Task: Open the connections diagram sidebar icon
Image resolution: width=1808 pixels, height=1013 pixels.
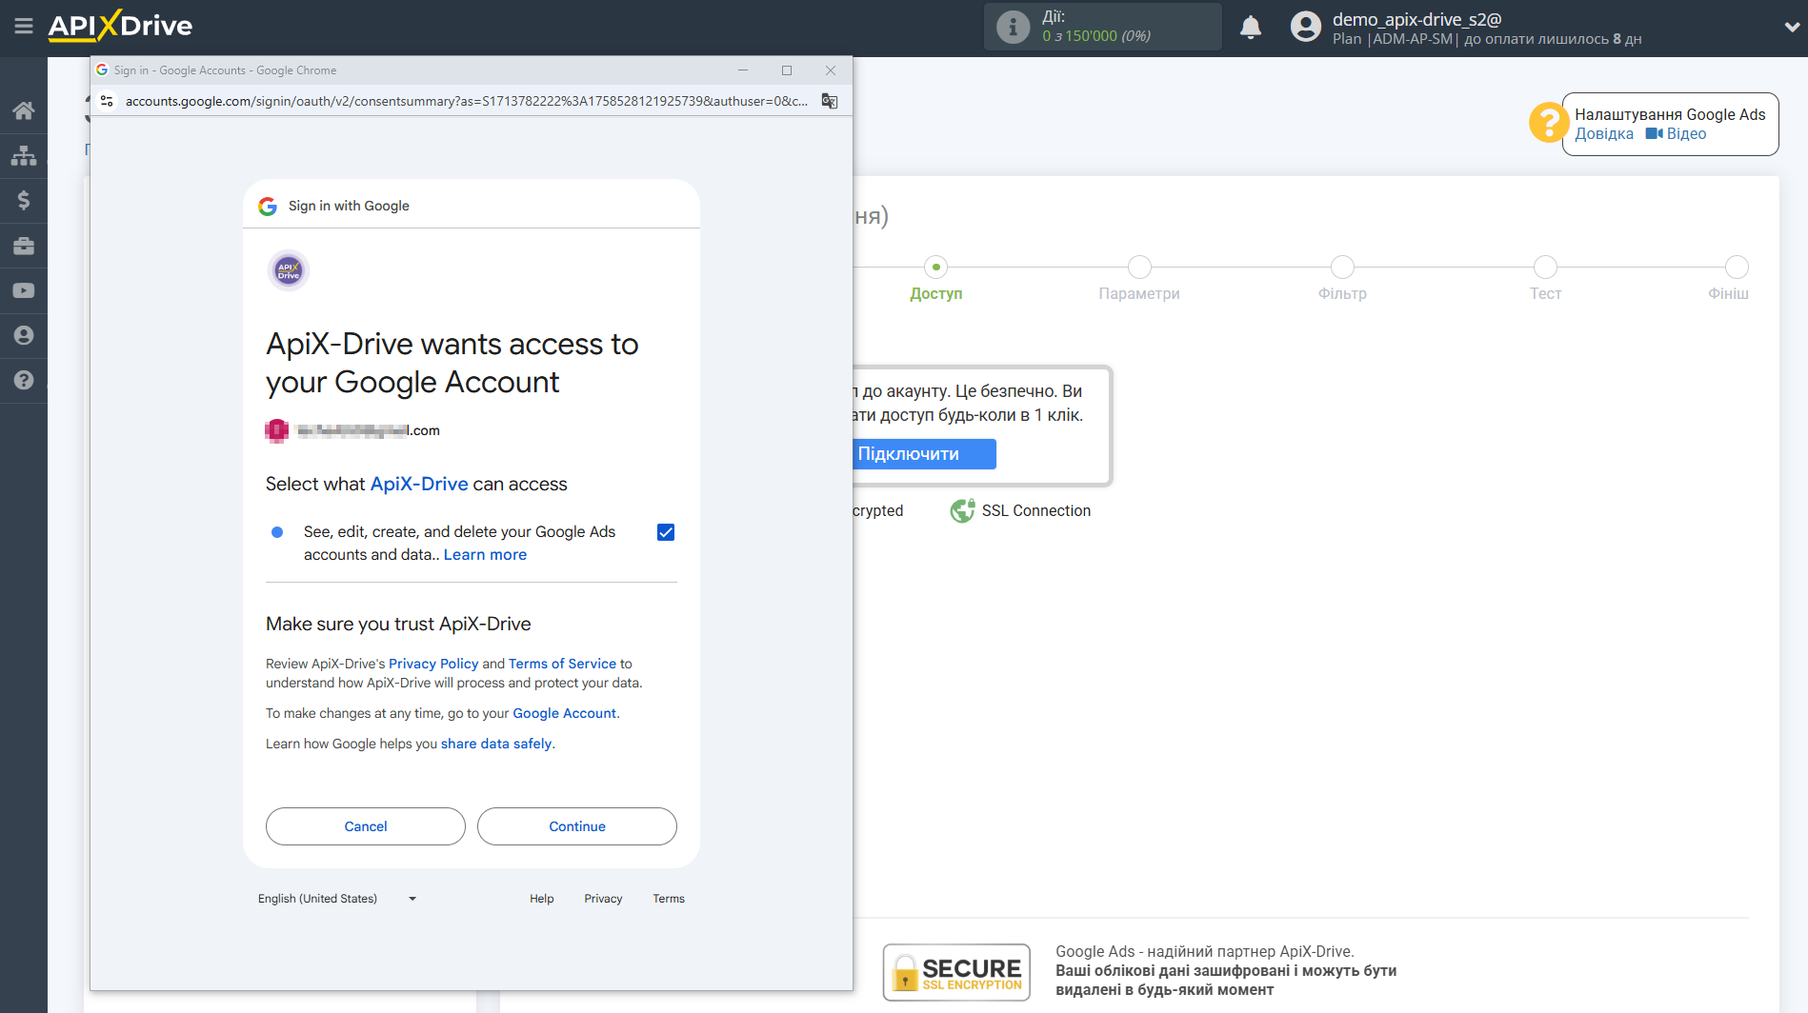Action: (x=23, y=155)
